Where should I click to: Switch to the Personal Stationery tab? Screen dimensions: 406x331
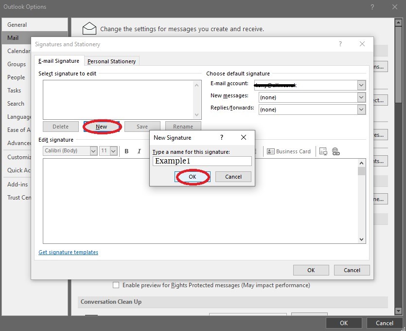(112, 61)
